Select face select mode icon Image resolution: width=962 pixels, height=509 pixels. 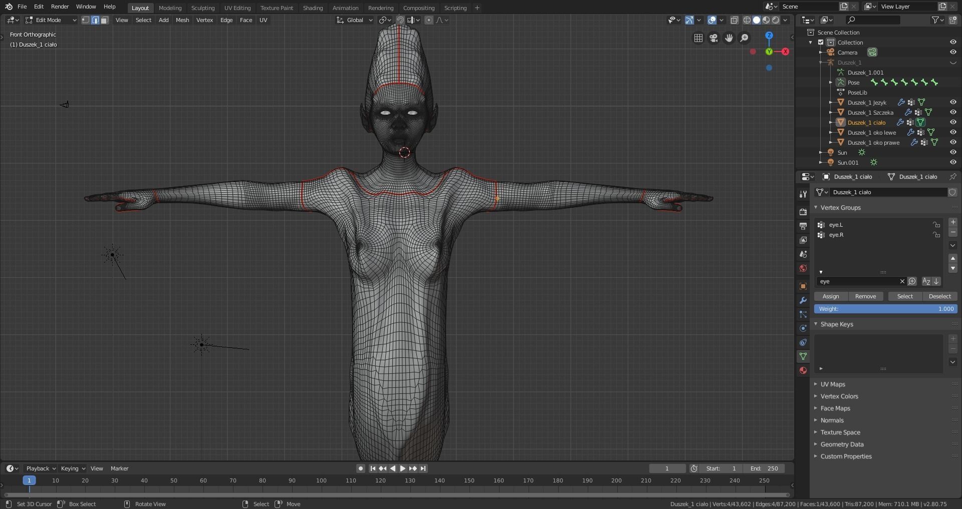[x=104, y=20]
